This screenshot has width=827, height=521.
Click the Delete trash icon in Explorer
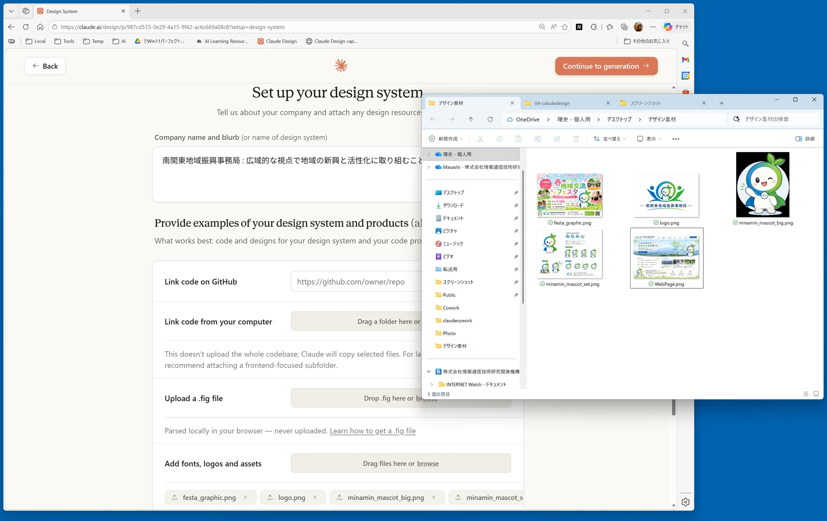tap(576, 139)
